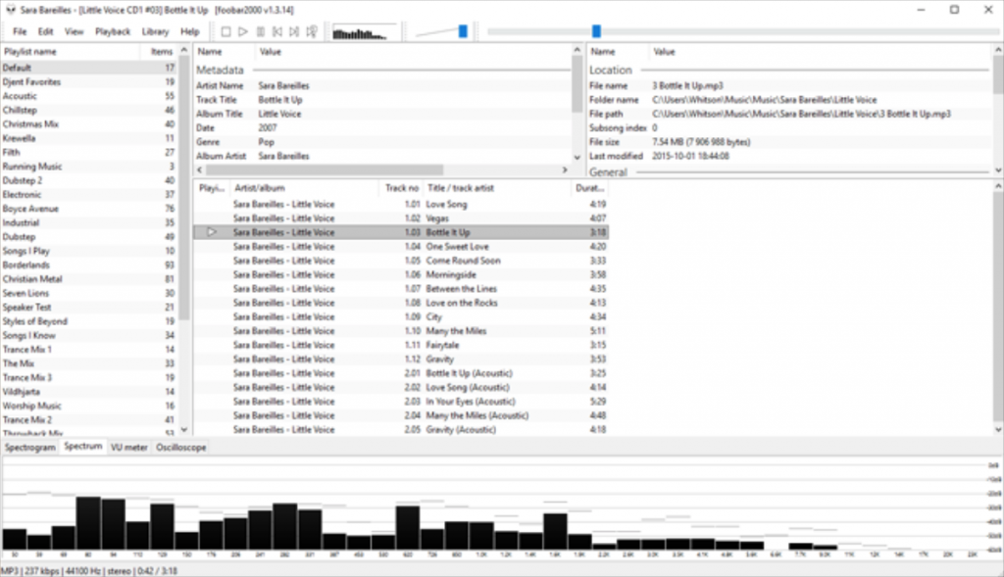This screenshot has width=1004, height=577.
Task: Select the Default playlist
Action: 89,68
